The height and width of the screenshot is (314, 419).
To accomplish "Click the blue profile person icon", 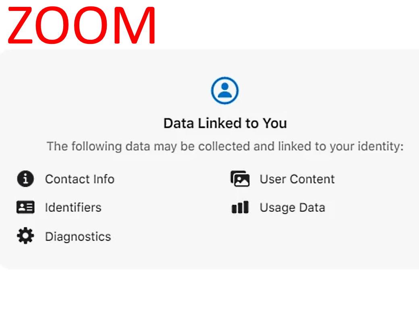I will point(225,91).
